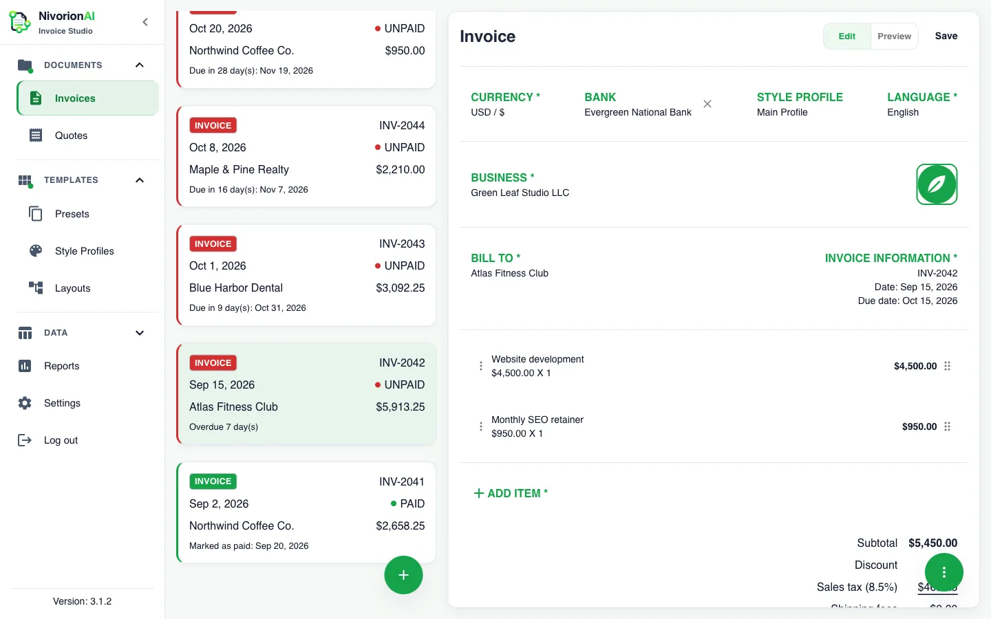Select the INV-2042 Atlas Fitness Club card
The height and width of the screenshot is (619, 991).
tap(306, 394)
